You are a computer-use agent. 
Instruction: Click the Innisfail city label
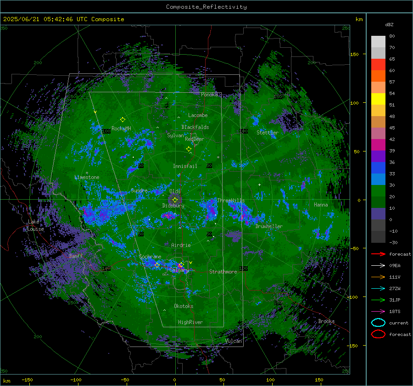185,166
